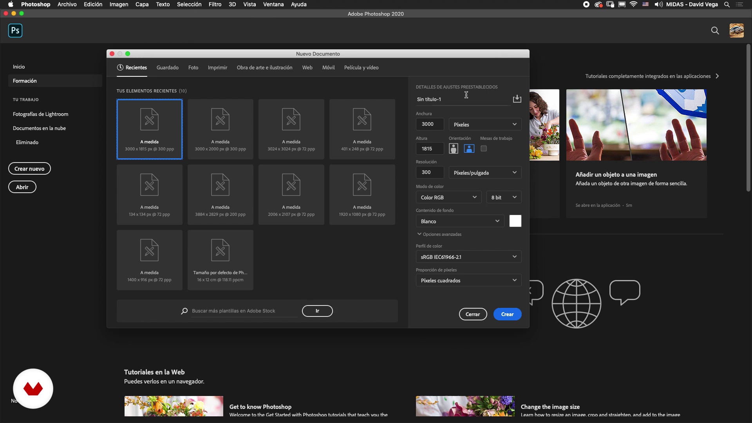This screenshot has height=423, width=752.
Task: Click the display mirroring menu bar icon
Action: pyautogui.click(x=622, y=4)
